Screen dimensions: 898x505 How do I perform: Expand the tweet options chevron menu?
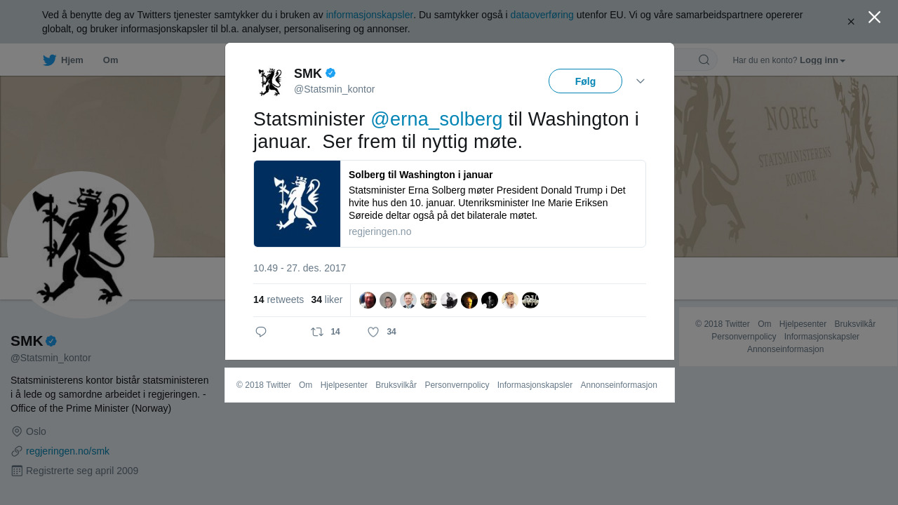[641, 81]
